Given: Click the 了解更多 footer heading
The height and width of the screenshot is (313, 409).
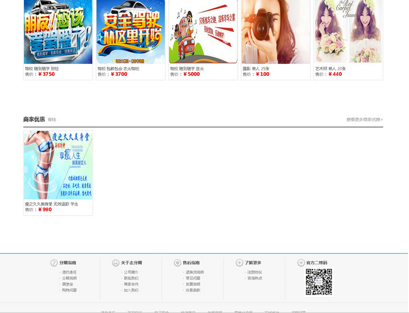Looking at the screenshot, I should tap(253, 263).
